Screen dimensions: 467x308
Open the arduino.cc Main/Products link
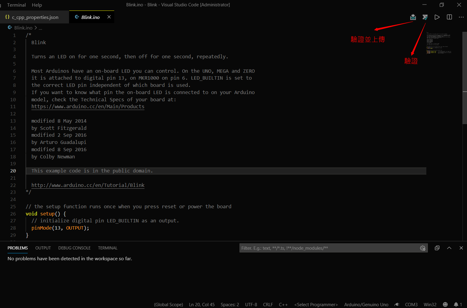tap(88, 106)
